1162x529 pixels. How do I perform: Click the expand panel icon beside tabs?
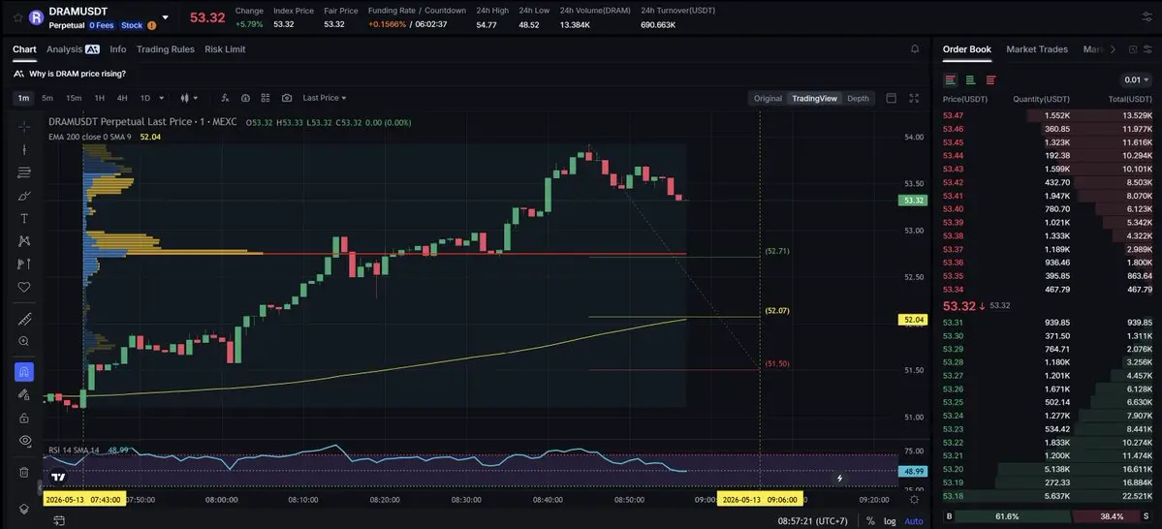point(1132,48)
